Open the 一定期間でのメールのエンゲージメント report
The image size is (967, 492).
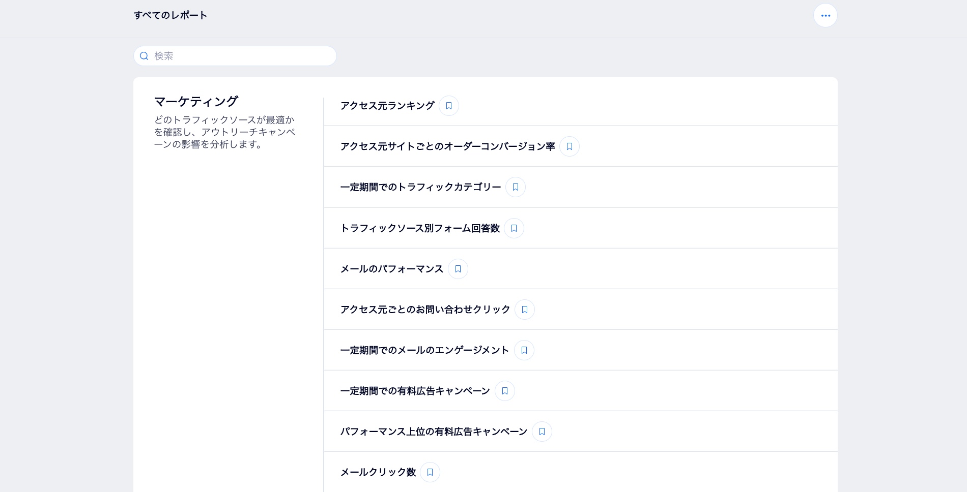[424, 350]
